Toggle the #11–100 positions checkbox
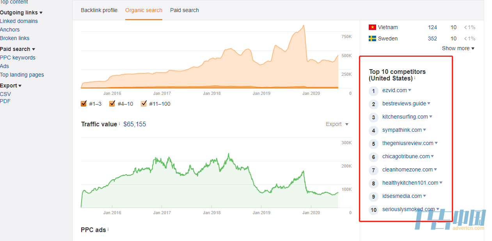Viewport: 492px width, 241px height. (144, 103)
